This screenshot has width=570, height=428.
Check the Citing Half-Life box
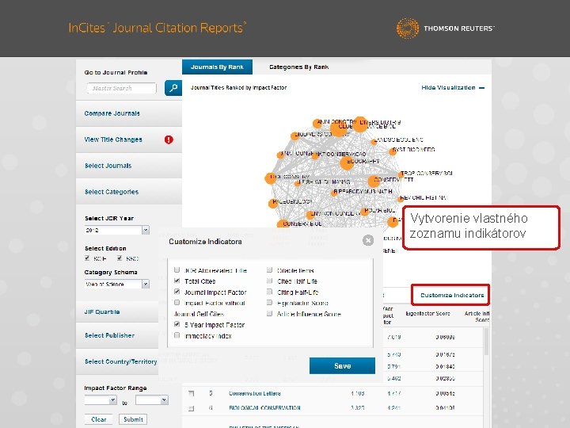click(x=269, y=292)
